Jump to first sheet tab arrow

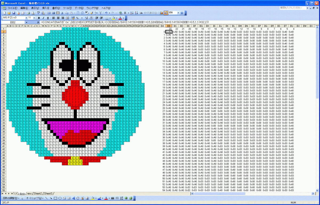coord(2,193)
